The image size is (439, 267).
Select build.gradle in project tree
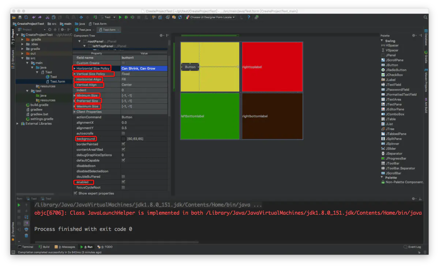tap(37, 105)
